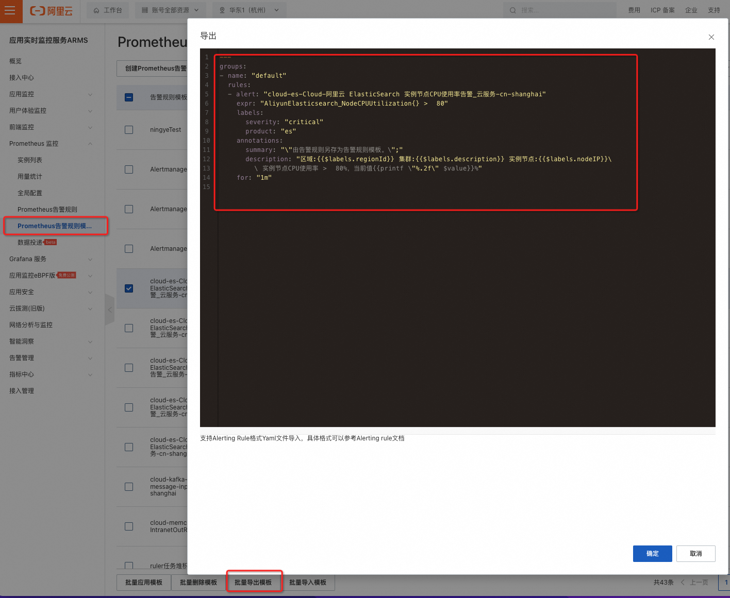The image size is (730, 598).
Task: Click 创建Prometheus告警 button
Action: click(x=153, y=69)
